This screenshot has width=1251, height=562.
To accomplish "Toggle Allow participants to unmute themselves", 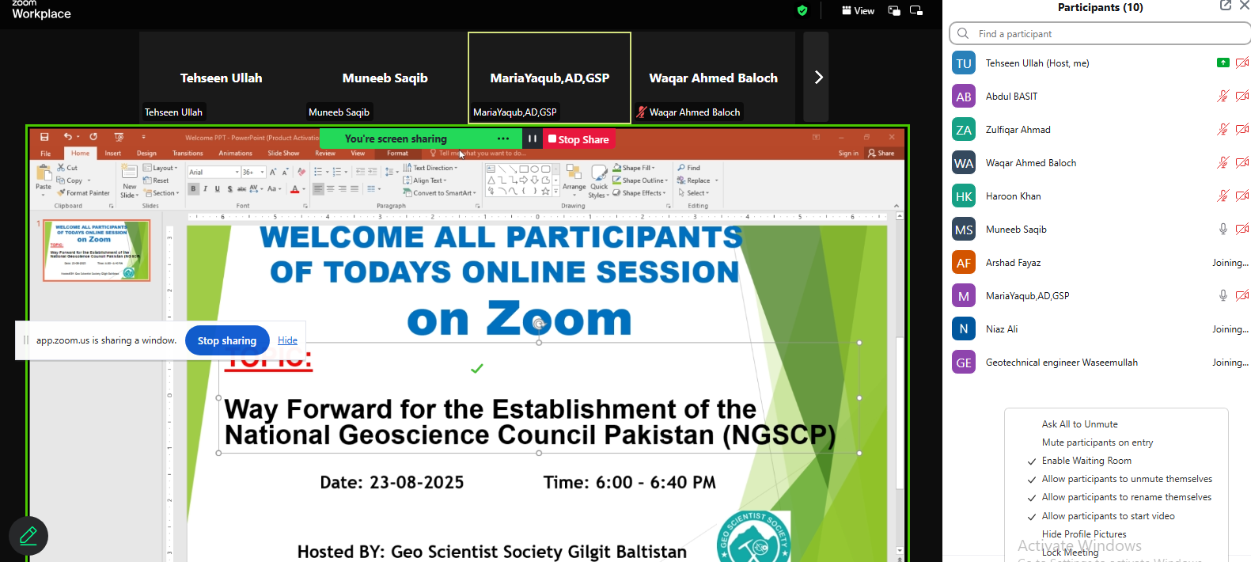I will tap(1127, 479).
